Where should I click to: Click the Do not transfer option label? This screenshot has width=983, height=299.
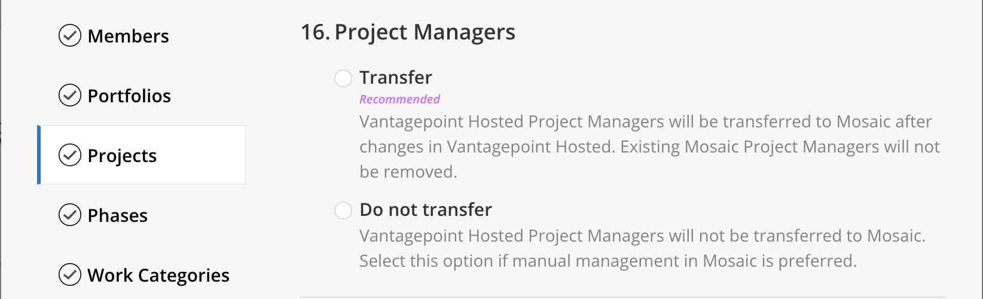tap(426, 209)
